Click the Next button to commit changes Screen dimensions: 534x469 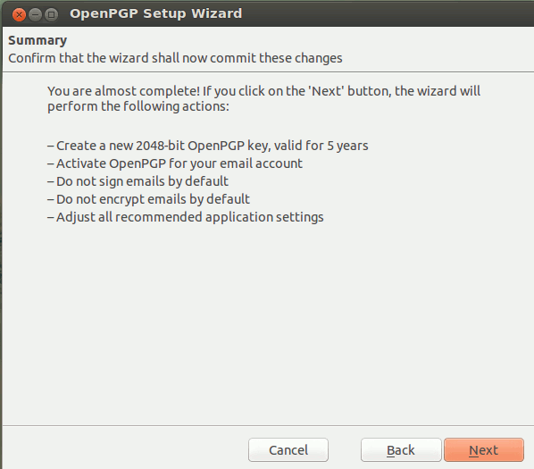(484, 450)
